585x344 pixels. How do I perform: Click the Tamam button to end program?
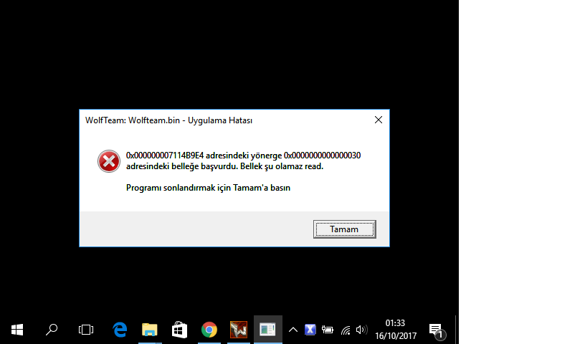344,229
